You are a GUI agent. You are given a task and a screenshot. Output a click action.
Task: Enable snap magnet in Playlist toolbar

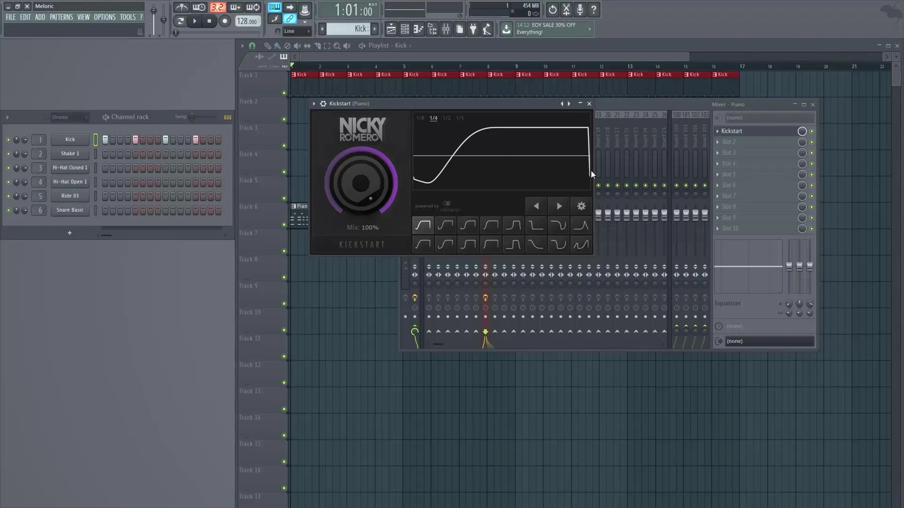click(x=252, y=46)
